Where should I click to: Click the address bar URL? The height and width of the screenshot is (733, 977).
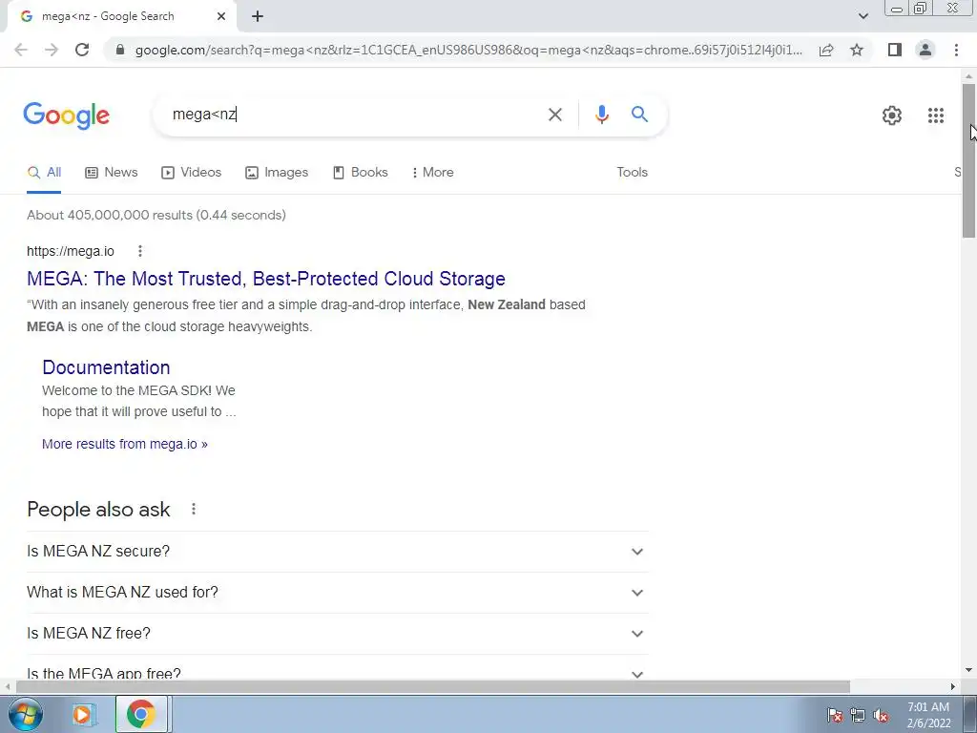point(468,50)
